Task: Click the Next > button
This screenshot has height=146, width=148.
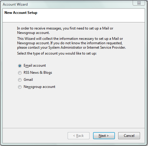Action: click(104, 136)
